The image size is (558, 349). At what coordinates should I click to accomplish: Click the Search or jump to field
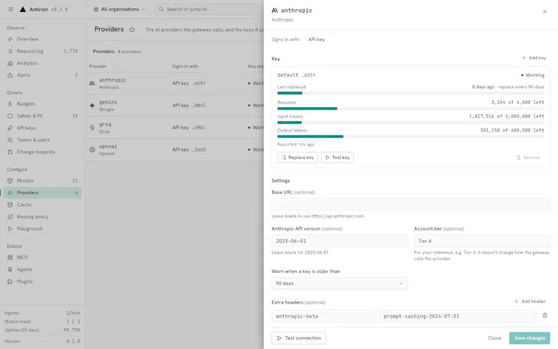[x=209, y=9]
